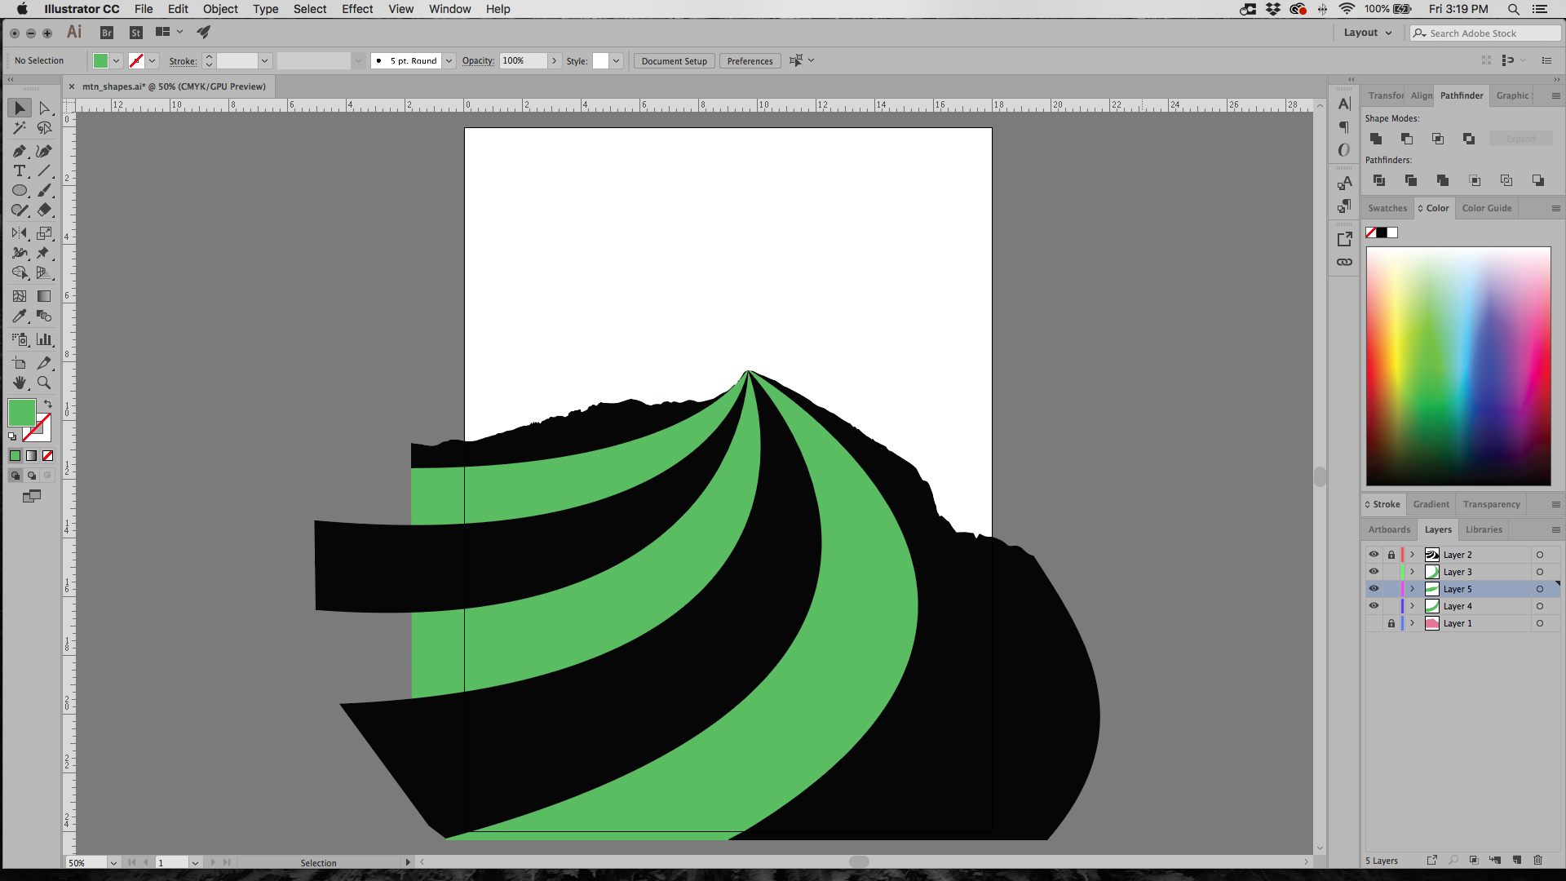The width and height of the screenshot is (1566, 881).
Task: Expand Layer 3 contents
Action: [1413, 572]
